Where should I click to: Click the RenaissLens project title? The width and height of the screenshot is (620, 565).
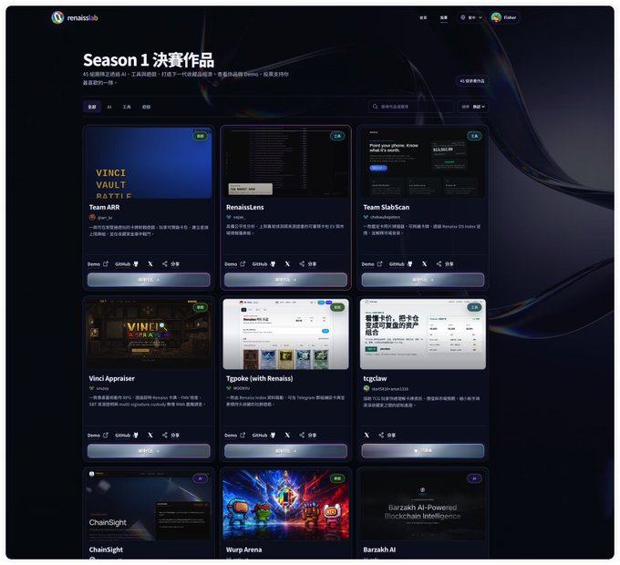coord(244,207)
